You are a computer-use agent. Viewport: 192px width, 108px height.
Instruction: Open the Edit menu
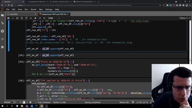pos(13,9)
